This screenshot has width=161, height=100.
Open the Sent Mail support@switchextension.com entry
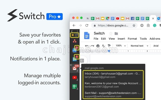click(x=113, y=94)
